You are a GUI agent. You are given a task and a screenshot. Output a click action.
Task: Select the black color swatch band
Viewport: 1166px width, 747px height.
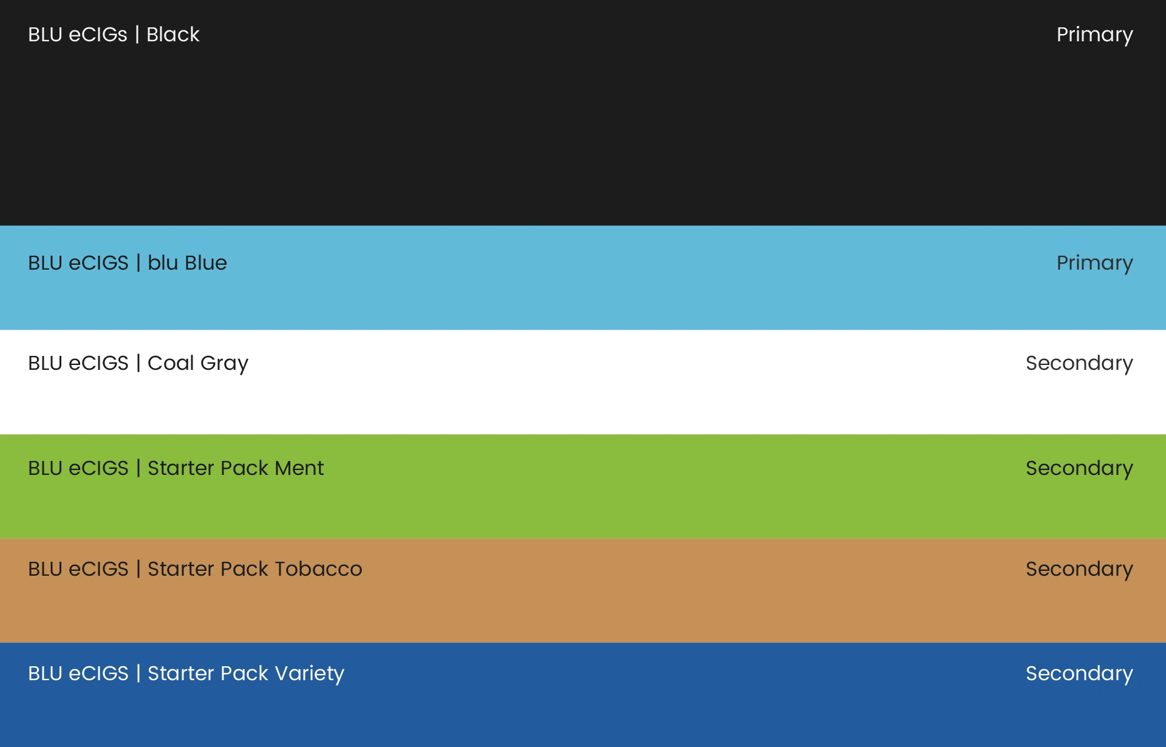pos(583,134)
